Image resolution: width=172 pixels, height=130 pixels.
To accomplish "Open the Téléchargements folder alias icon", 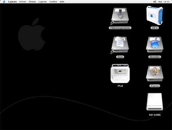I will coord(120,16).
